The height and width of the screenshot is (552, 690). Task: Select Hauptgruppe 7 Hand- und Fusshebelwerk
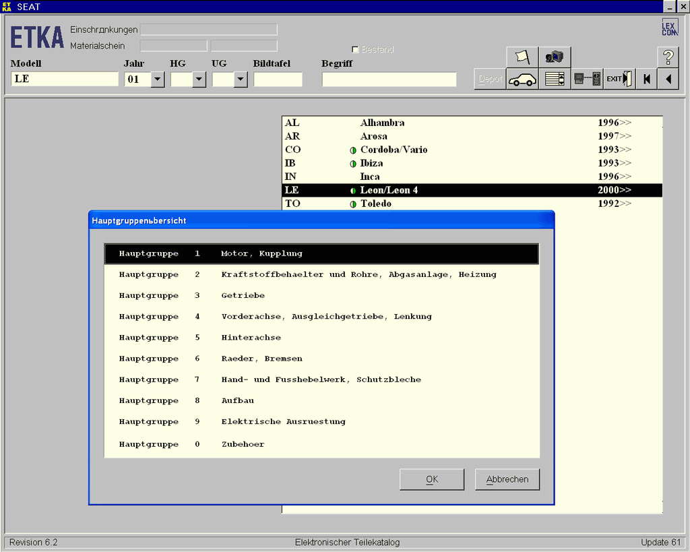point(321,379)
